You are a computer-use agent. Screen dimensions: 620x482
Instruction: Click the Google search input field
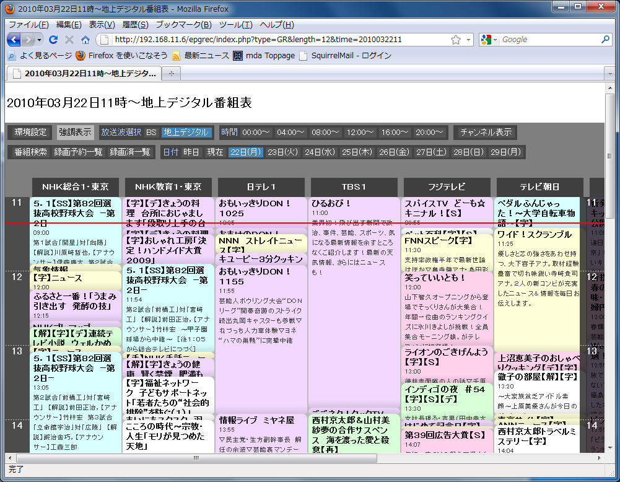click(x=549, y=40)
